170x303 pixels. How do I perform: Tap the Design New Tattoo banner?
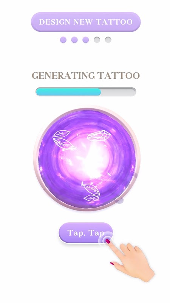(x=86, y=22)
